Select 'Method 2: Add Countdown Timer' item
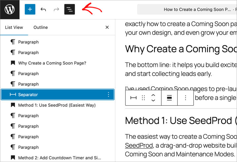 coord(59,158)
